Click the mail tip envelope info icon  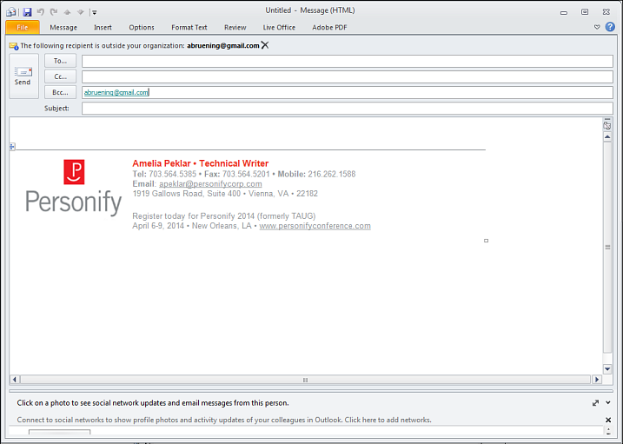pos(14,46)
